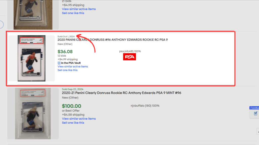259x145 pixels.
Task: Open the card thumbnail of the $100.00 listing
Action: [33, 114]
